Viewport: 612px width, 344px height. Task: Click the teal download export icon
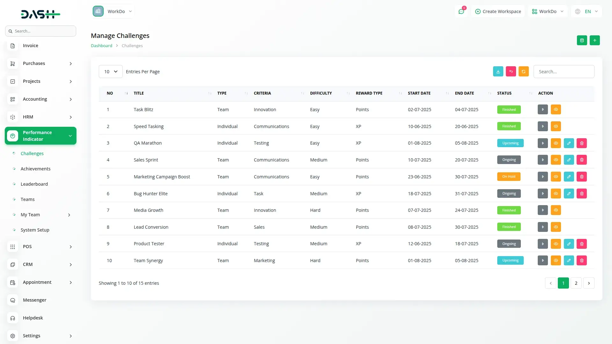[x=498, y=72]
